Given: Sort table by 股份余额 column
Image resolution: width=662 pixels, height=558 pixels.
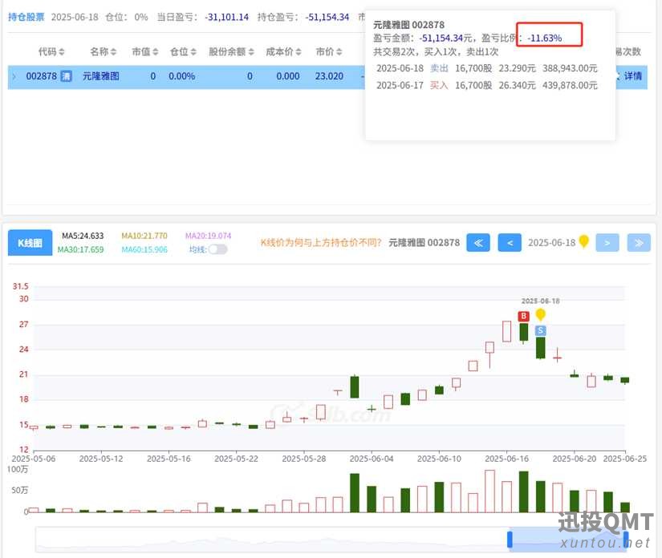Looking at the screenshot, I should 231,52.
